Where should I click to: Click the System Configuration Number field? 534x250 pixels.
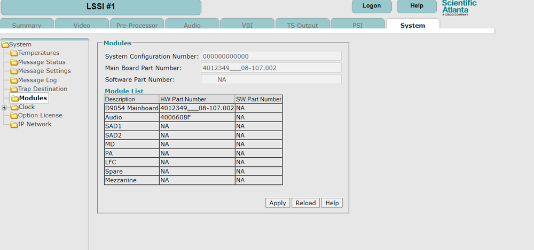(271, 57)
